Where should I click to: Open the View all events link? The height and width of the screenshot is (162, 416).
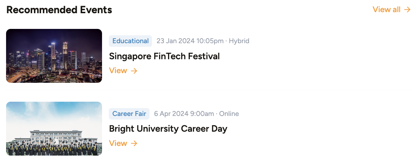[392, 10]
